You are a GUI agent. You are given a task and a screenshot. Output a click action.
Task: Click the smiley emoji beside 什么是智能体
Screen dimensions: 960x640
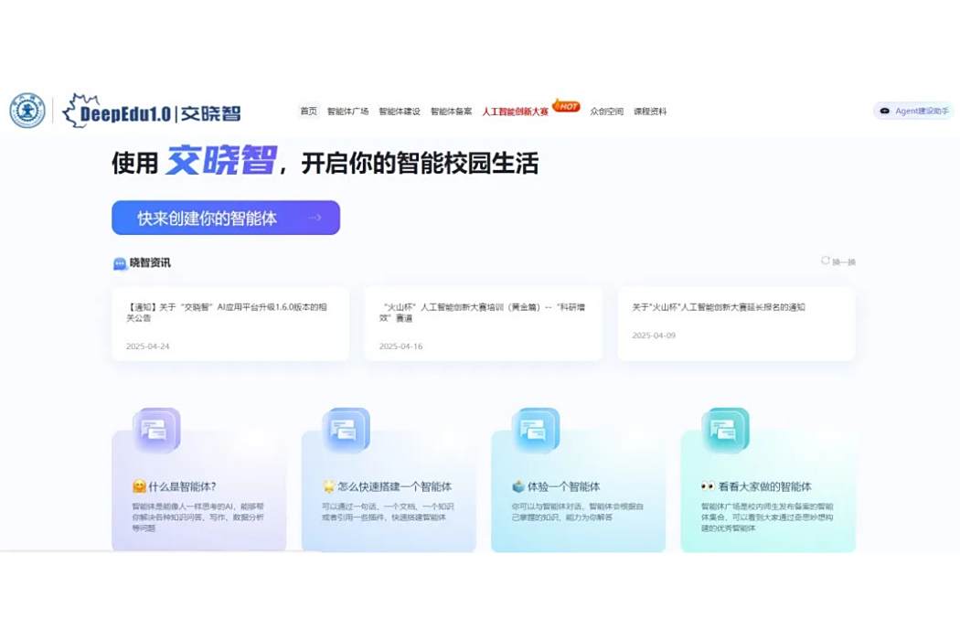139,486
